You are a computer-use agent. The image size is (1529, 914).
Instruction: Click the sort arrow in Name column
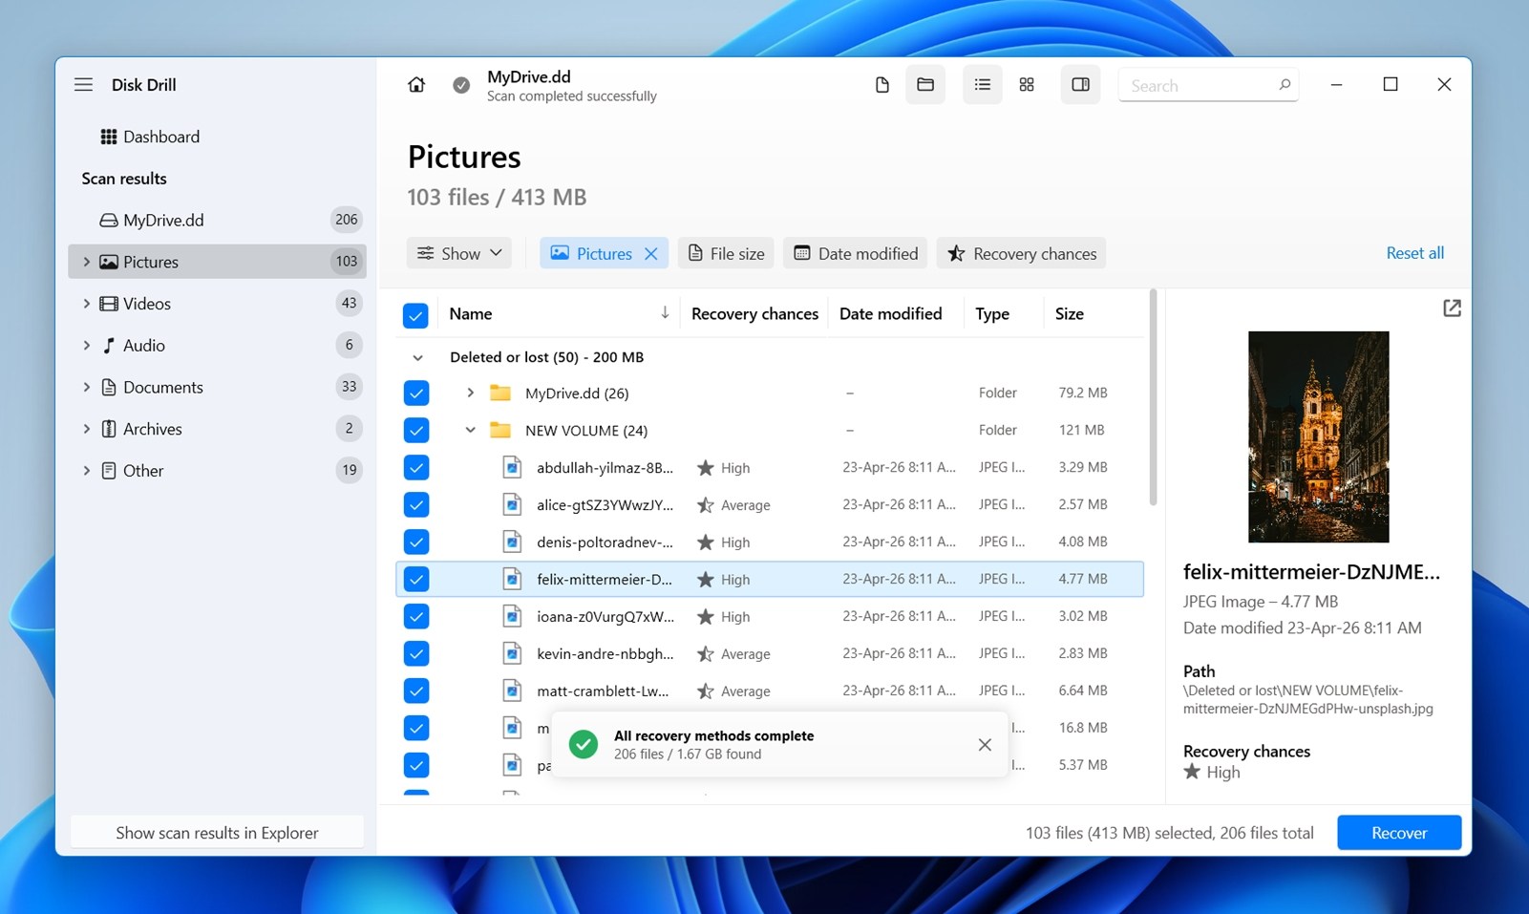(x=665, y=313)
